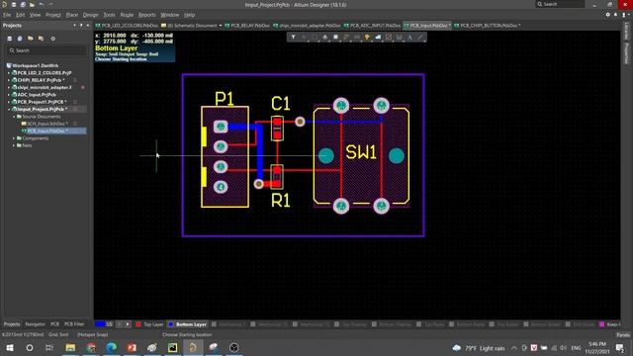Open the PCB Filter panel tab

[74, 324]
